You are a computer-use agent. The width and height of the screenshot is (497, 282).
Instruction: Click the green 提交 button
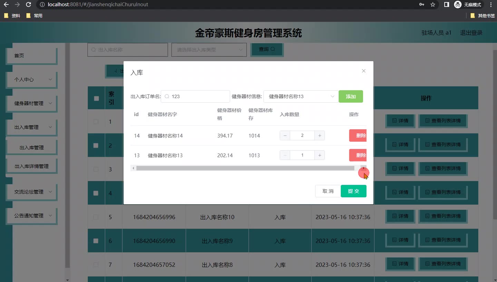pos(353,191)
